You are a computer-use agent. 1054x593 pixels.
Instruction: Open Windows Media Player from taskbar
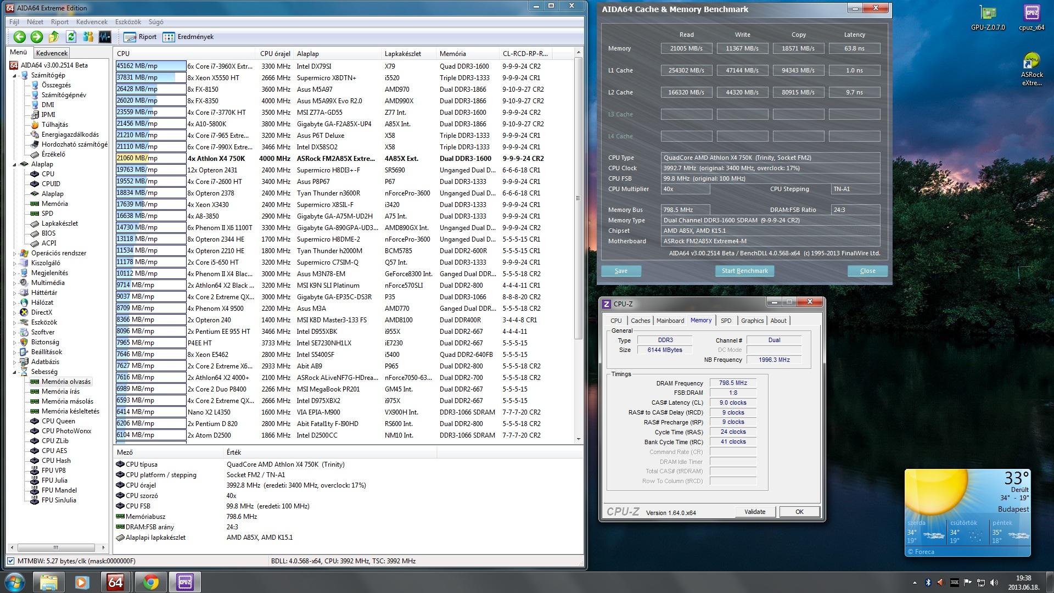pyautogui.click(x=82, y=582)
